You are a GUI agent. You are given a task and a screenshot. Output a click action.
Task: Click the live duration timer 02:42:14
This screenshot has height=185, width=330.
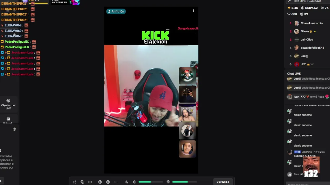click(x=223, y=182)
